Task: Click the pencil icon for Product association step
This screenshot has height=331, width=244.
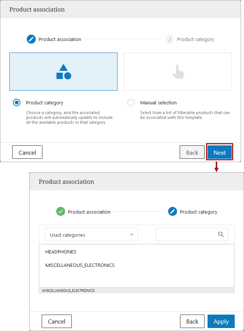Action: [x=31, y=39]
